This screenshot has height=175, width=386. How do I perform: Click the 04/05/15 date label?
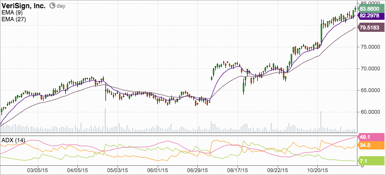(77, 170)
